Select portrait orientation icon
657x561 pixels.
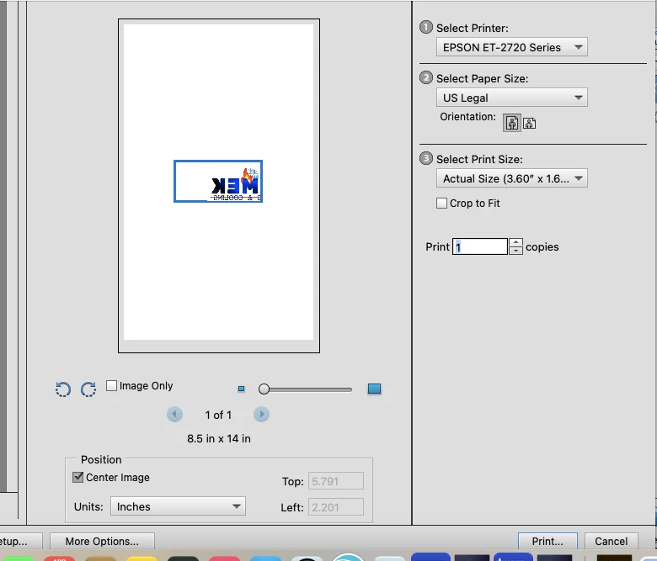[511, 123]
